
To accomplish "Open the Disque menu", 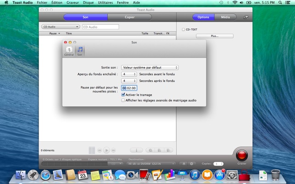I will 88,2.
